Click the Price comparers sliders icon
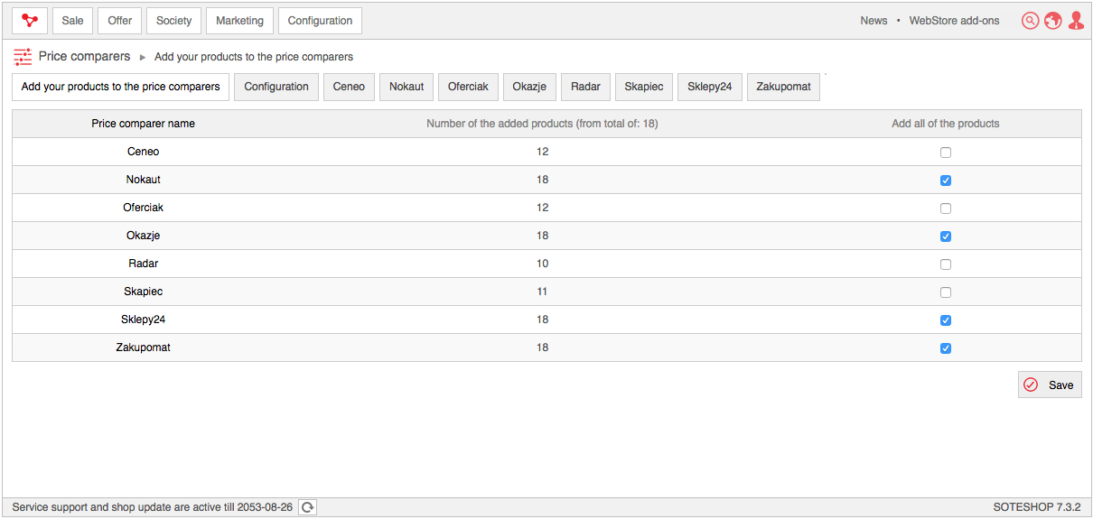The height and width of the screenshot is (519, 1093). [x=23, y=57]
